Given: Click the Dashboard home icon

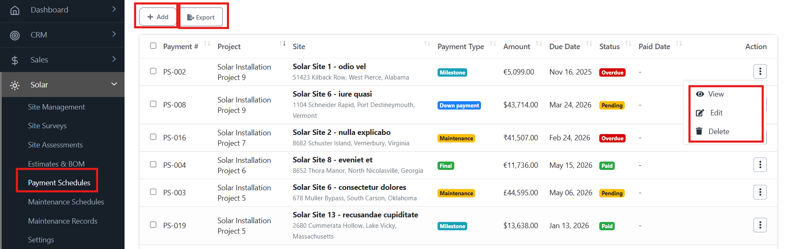Looking at the screenshot, I should click(x=15, y=10).
